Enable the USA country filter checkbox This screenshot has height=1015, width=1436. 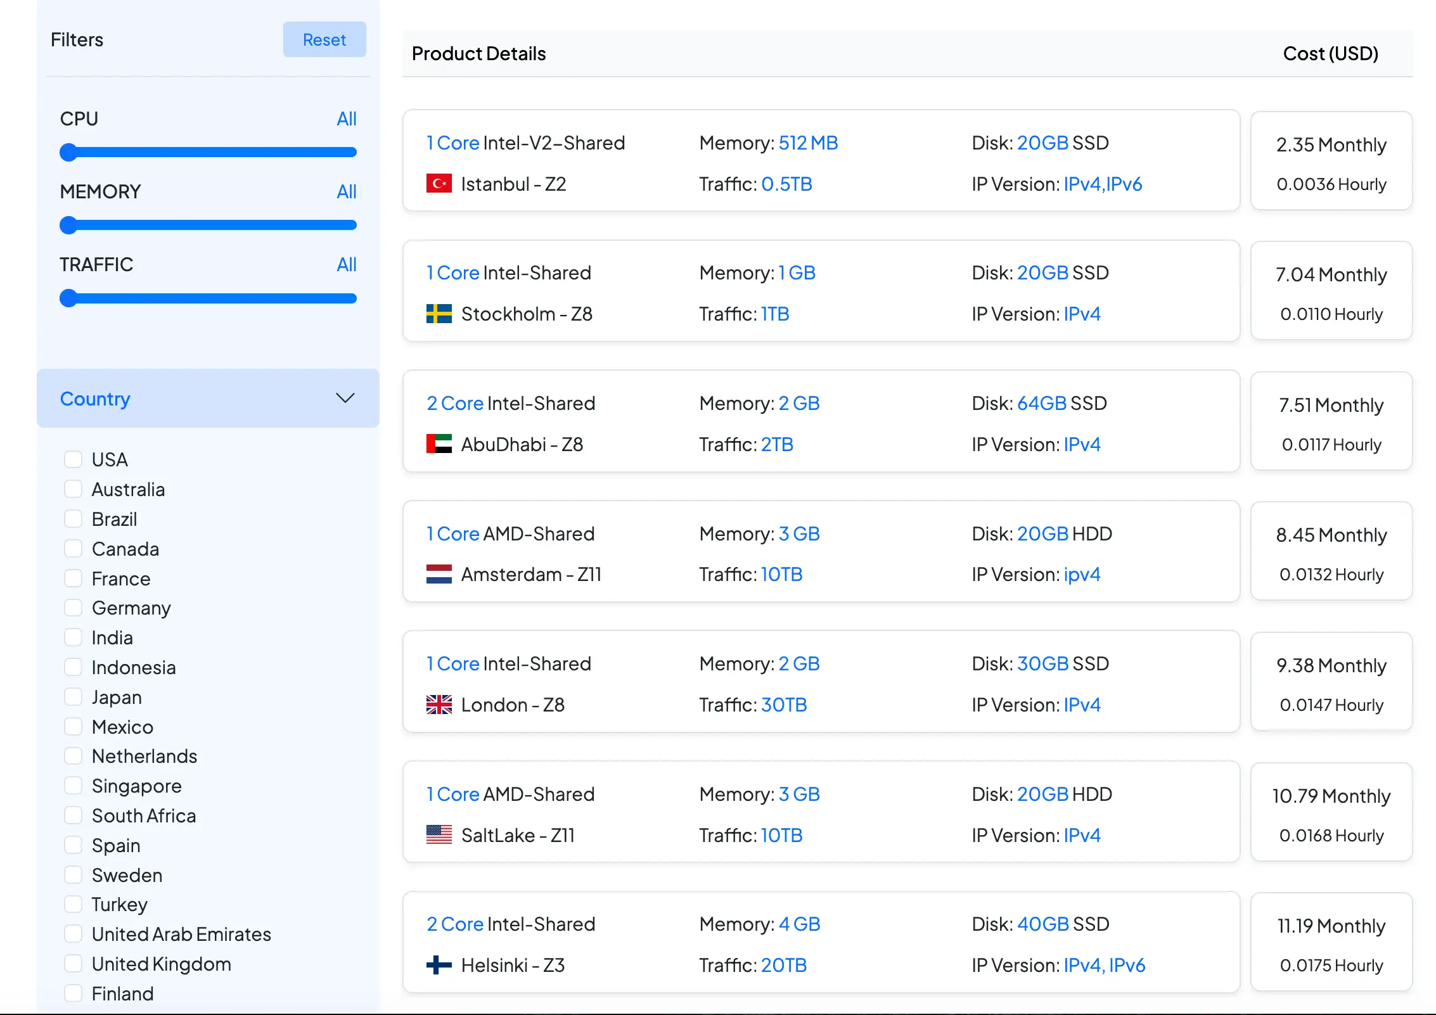74,459
